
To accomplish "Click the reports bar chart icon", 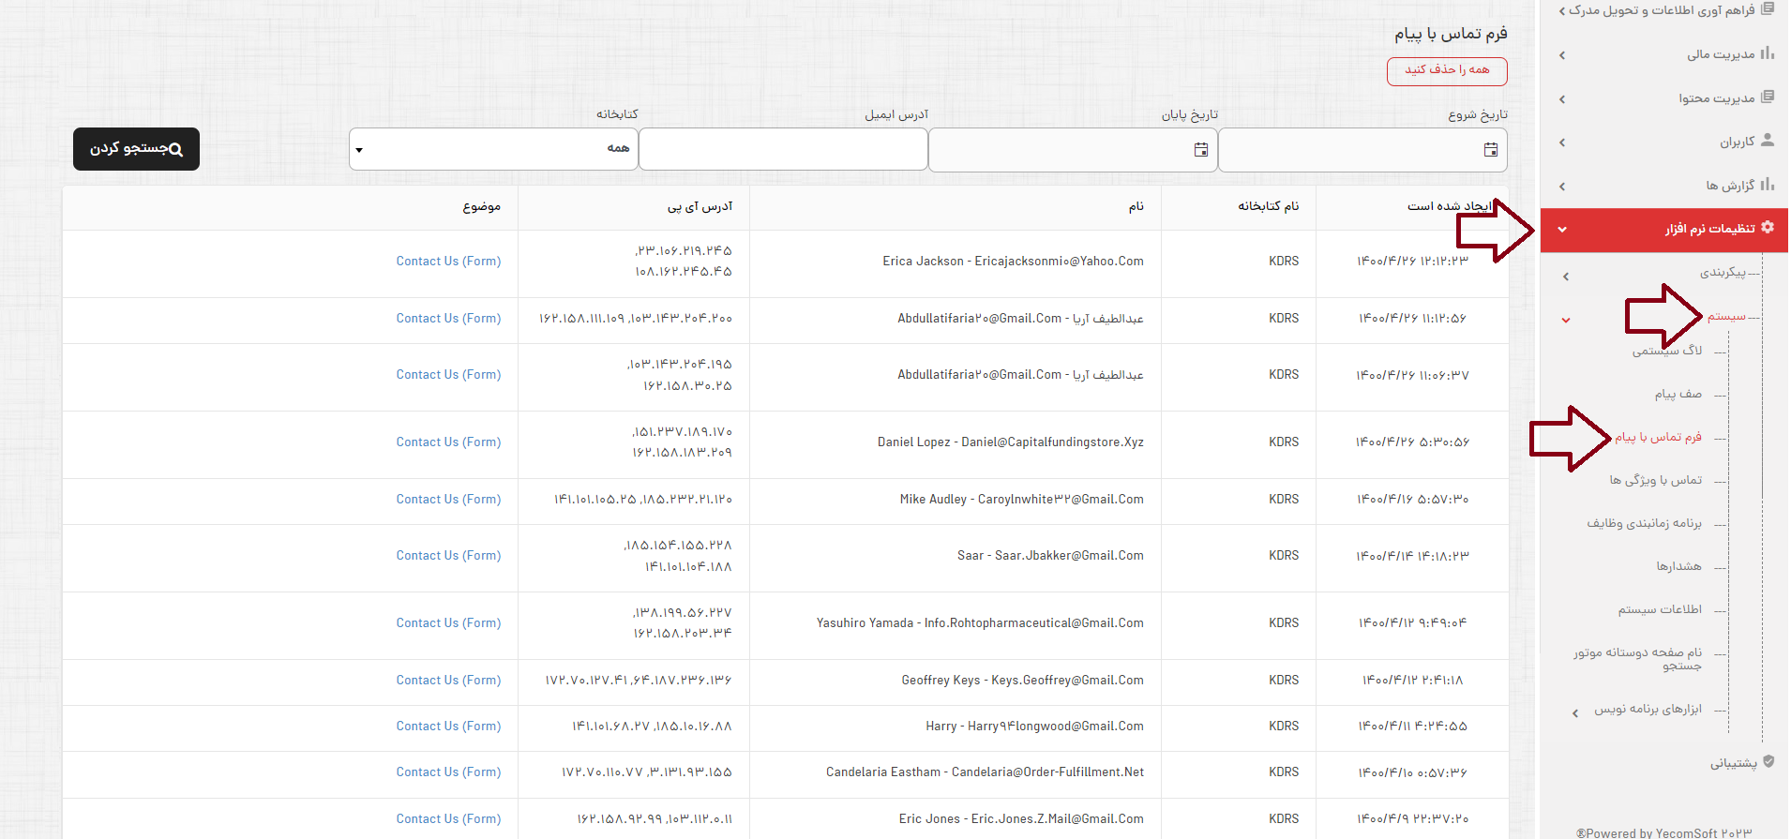I will (1768, 185).
